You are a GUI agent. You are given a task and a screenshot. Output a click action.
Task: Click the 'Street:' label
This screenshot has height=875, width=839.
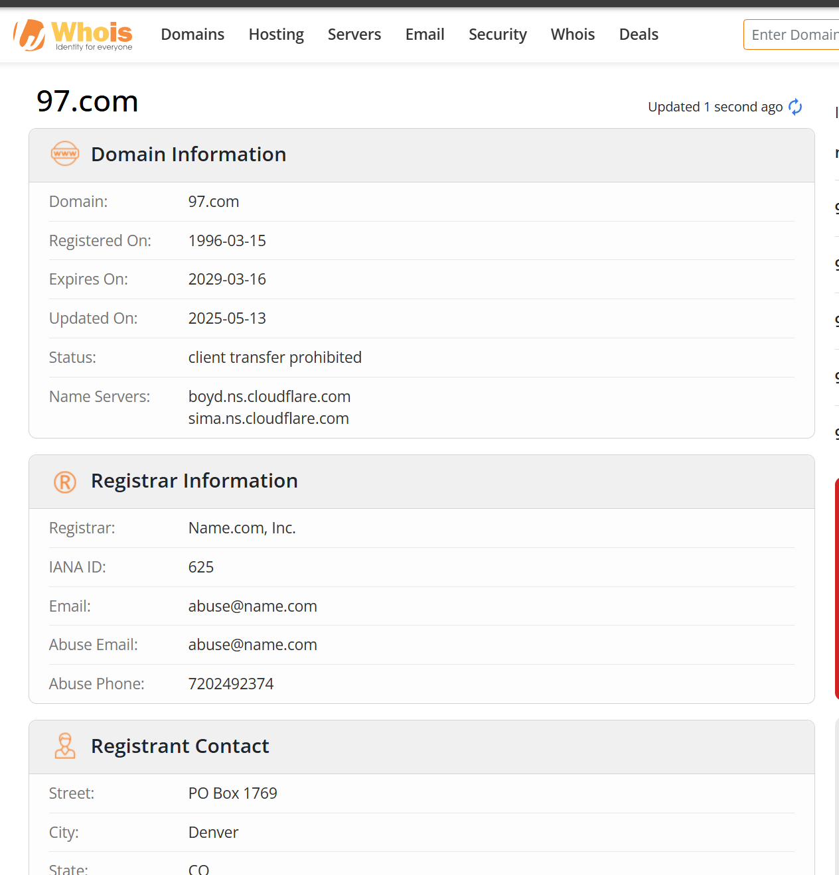(72, 793)
